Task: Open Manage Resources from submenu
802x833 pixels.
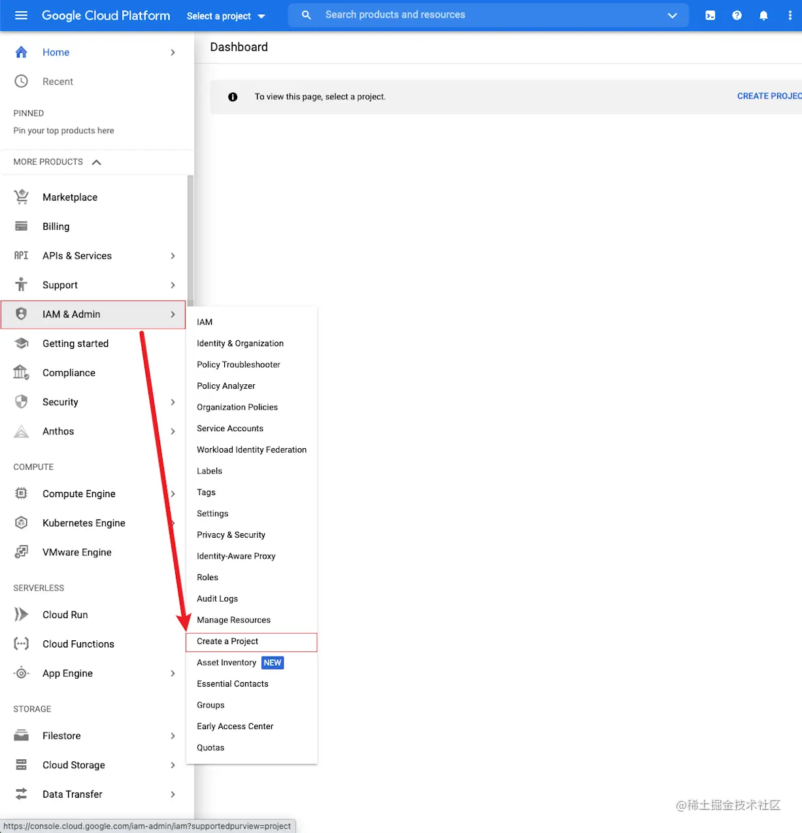Action: tap(252, 620)
